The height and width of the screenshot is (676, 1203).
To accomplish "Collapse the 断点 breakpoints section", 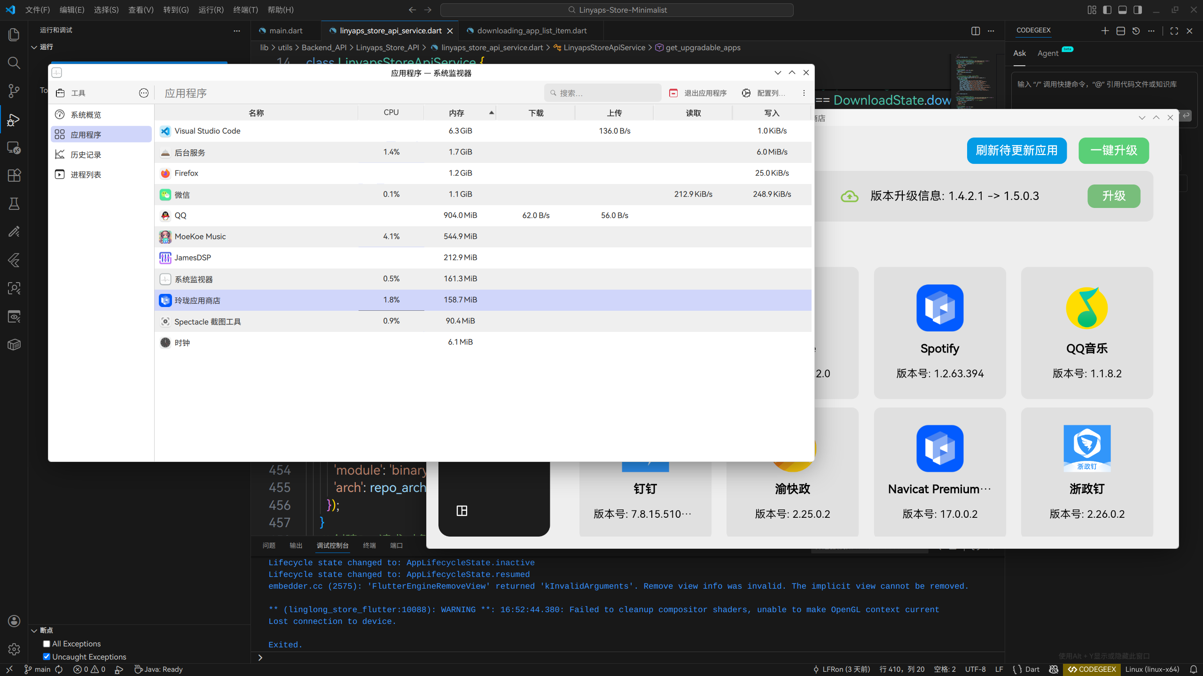I will click(34, 630).
